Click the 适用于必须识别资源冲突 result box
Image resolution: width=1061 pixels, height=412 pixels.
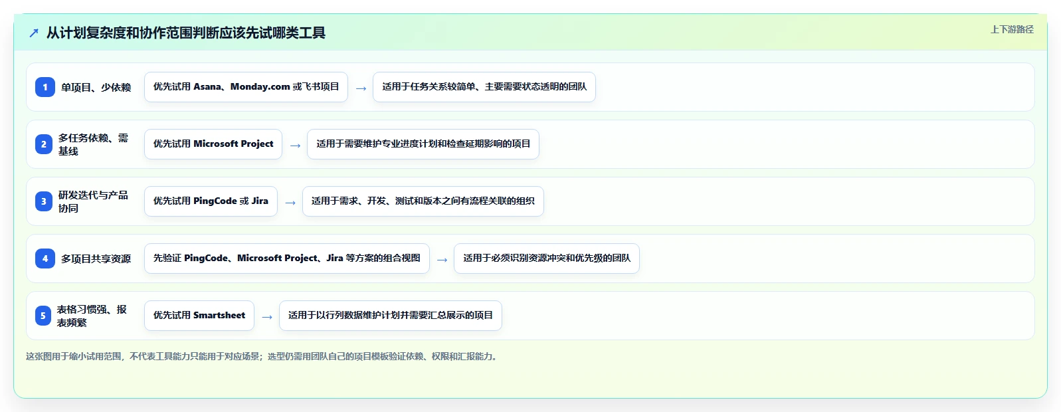tap(547, 258)
